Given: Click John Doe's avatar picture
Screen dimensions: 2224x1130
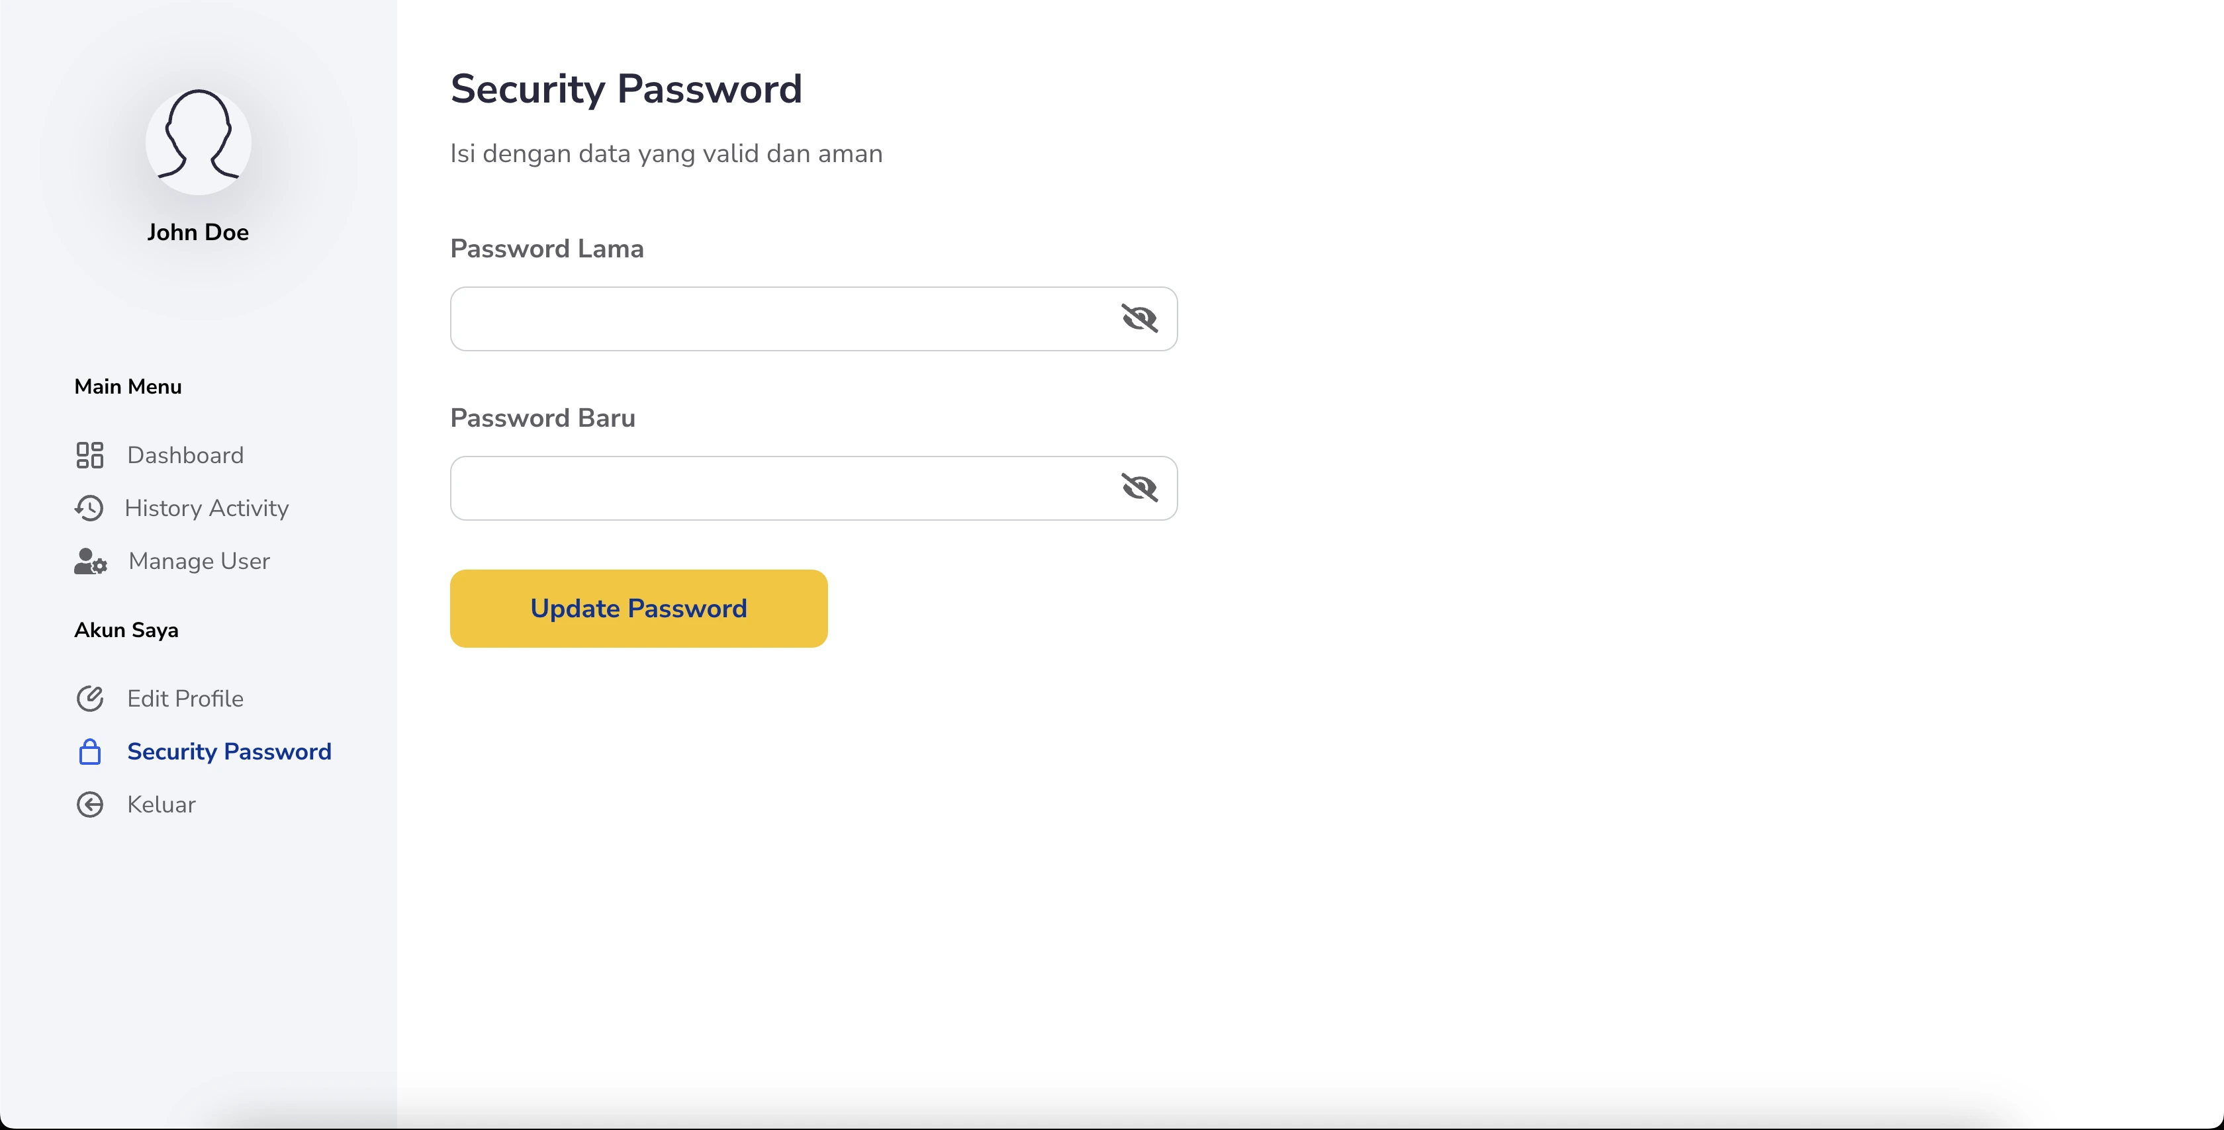Looking at the screenshot, I should coord(199,142).
